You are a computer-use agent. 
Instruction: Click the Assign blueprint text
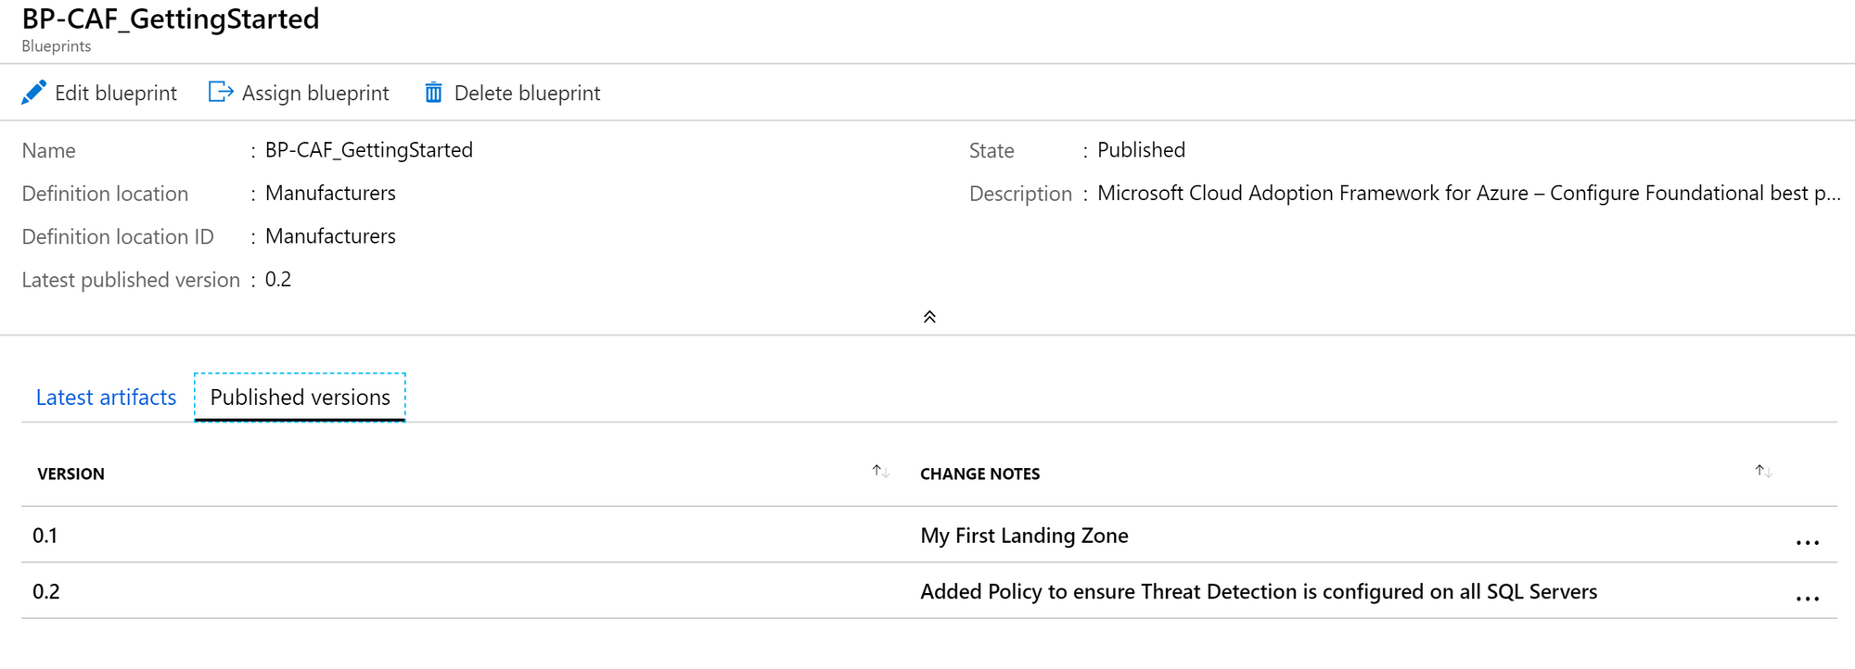(x=315, y=93)
